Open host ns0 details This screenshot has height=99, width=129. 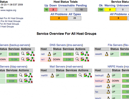(43, 54)
